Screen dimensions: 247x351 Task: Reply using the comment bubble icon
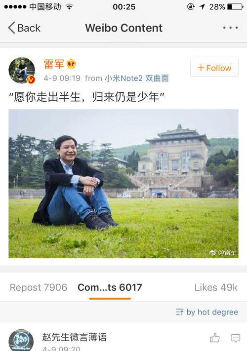tap(236, 338)
